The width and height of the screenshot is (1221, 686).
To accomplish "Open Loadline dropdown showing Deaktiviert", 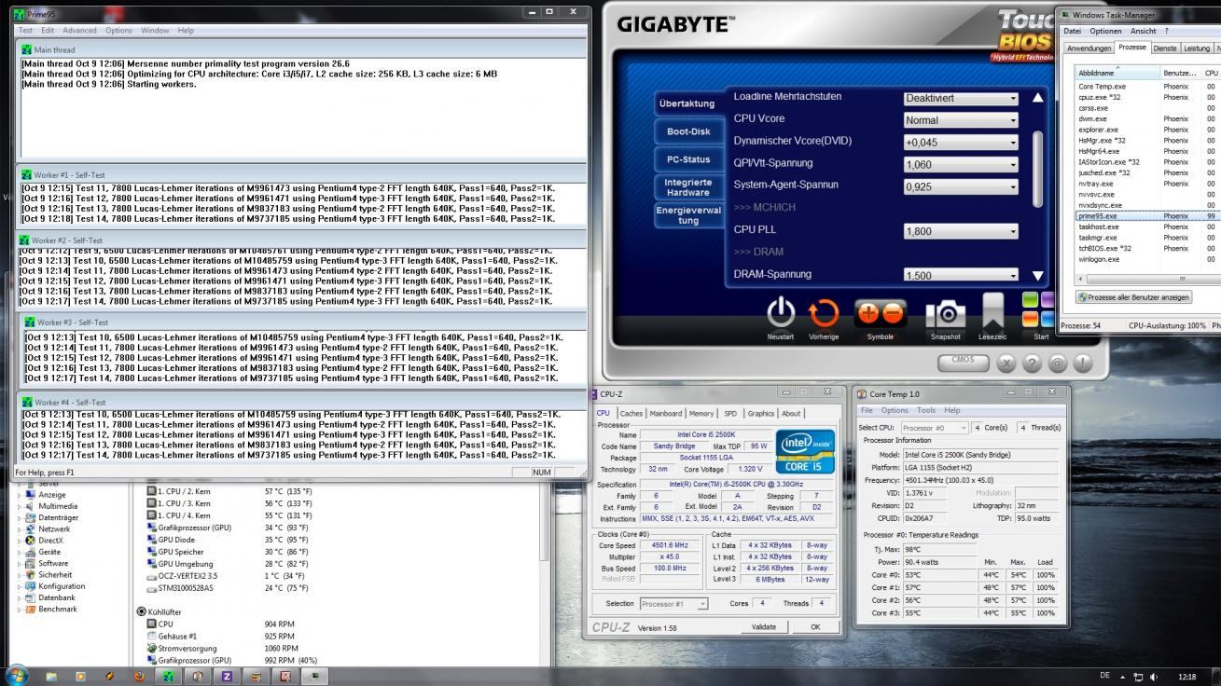I will coord(961,98).
